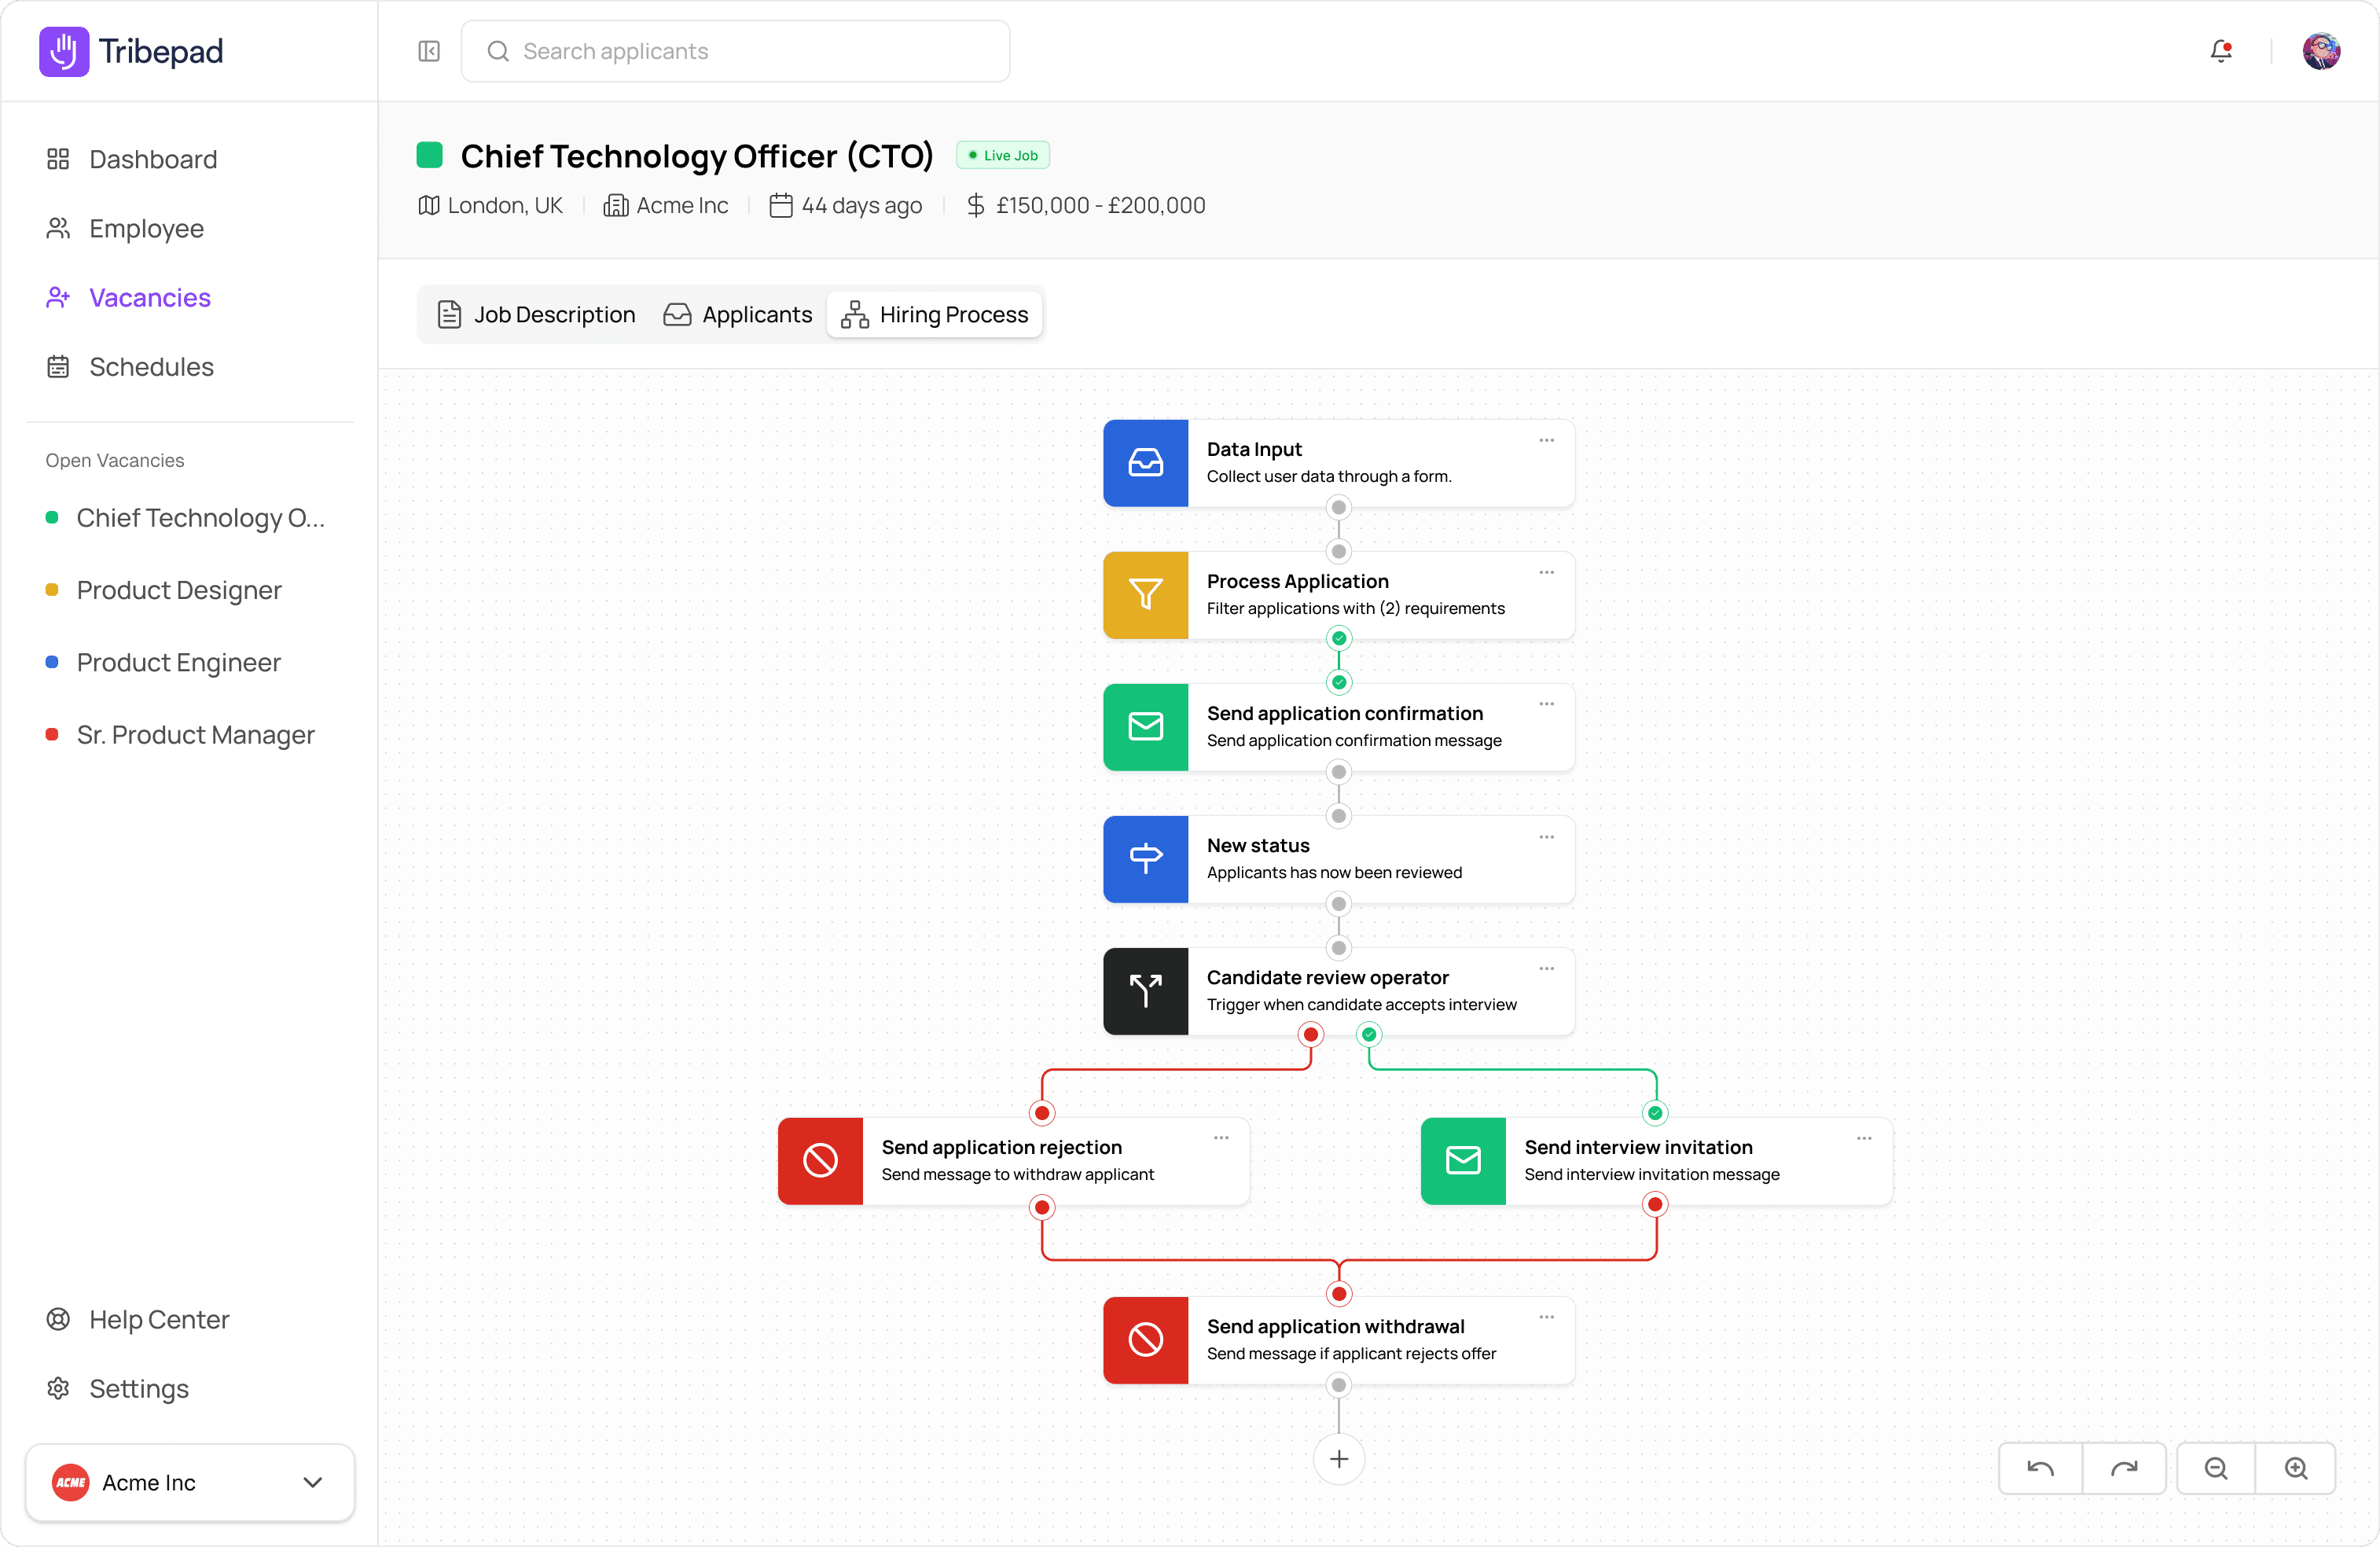Screen dimensions: 2380x1547
Task: Click the user avatar in the top bar
Action: pyautogui.click(x=2322, y=51)
